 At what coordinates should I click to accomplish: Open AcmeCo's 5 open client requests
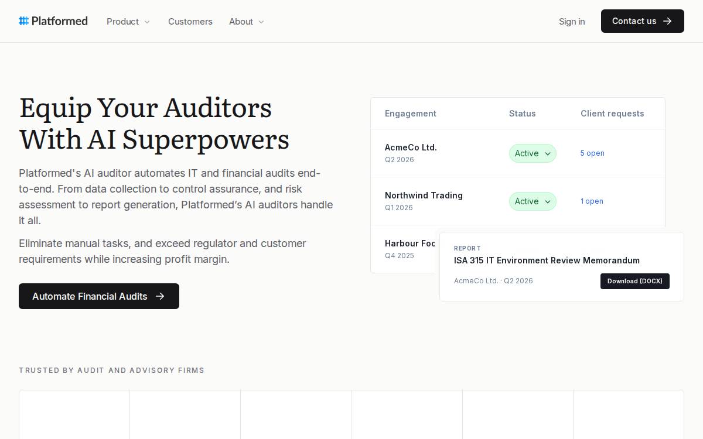(592, 153)
